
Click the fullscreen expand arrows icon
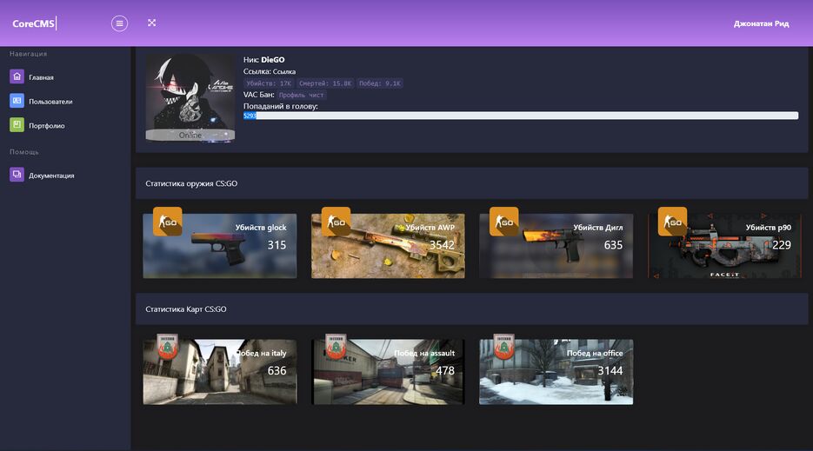point(151,23)
